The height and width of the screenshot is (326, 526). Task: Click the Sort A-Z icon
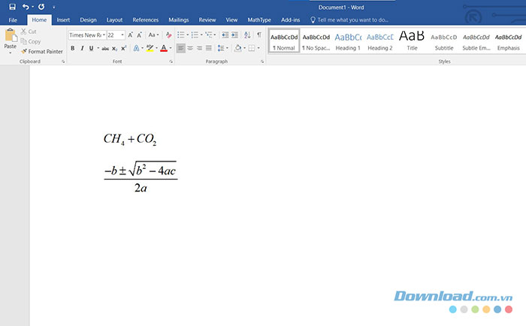pyautogui.click(x=246, y=35)
